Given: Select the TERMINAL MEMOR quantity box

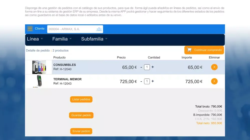Looking at the screenshot, I should click(147, 81).
